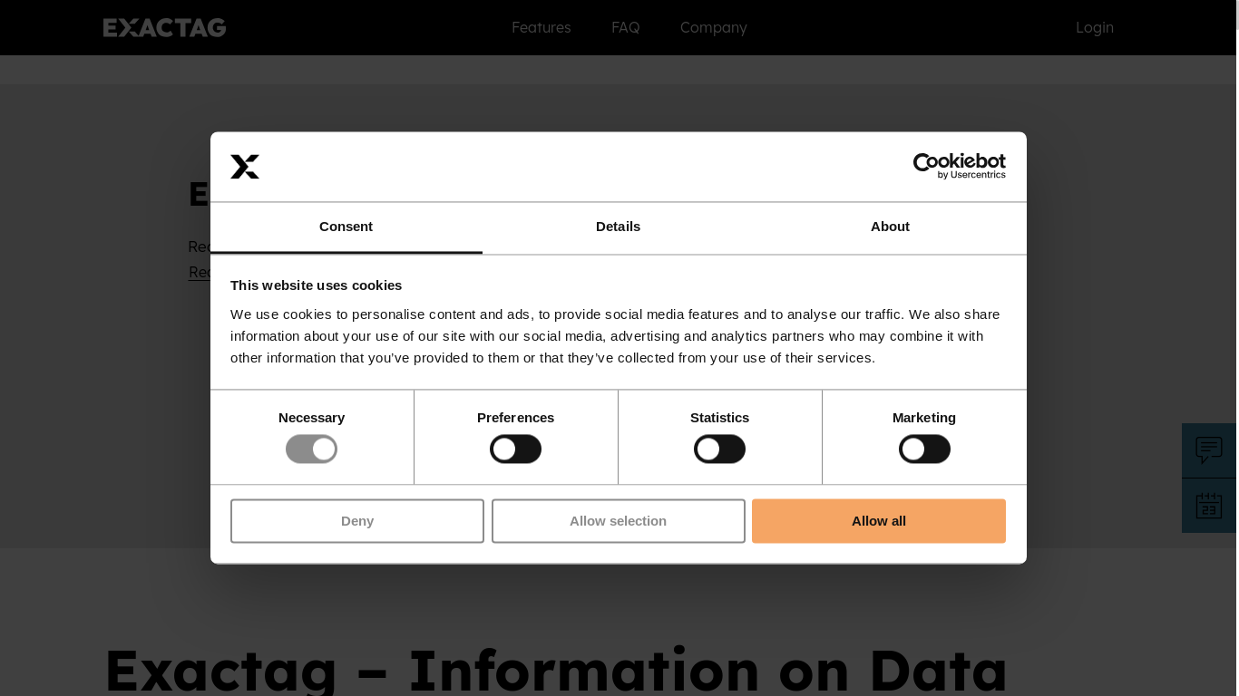This screenshot has height=696, width=1239.
Task: Open the calendar booking side icon
Action: tap(1209, 506)
